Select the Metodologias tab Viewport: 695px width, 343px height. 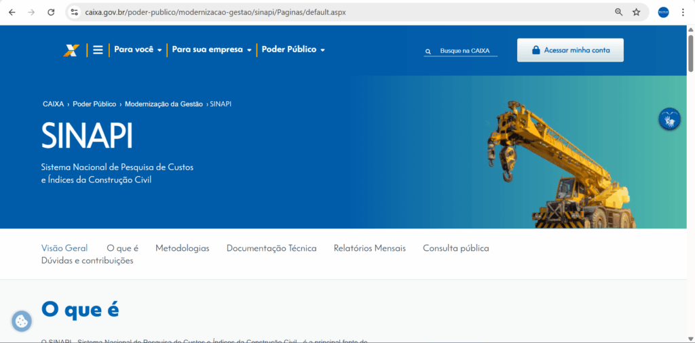182,248
